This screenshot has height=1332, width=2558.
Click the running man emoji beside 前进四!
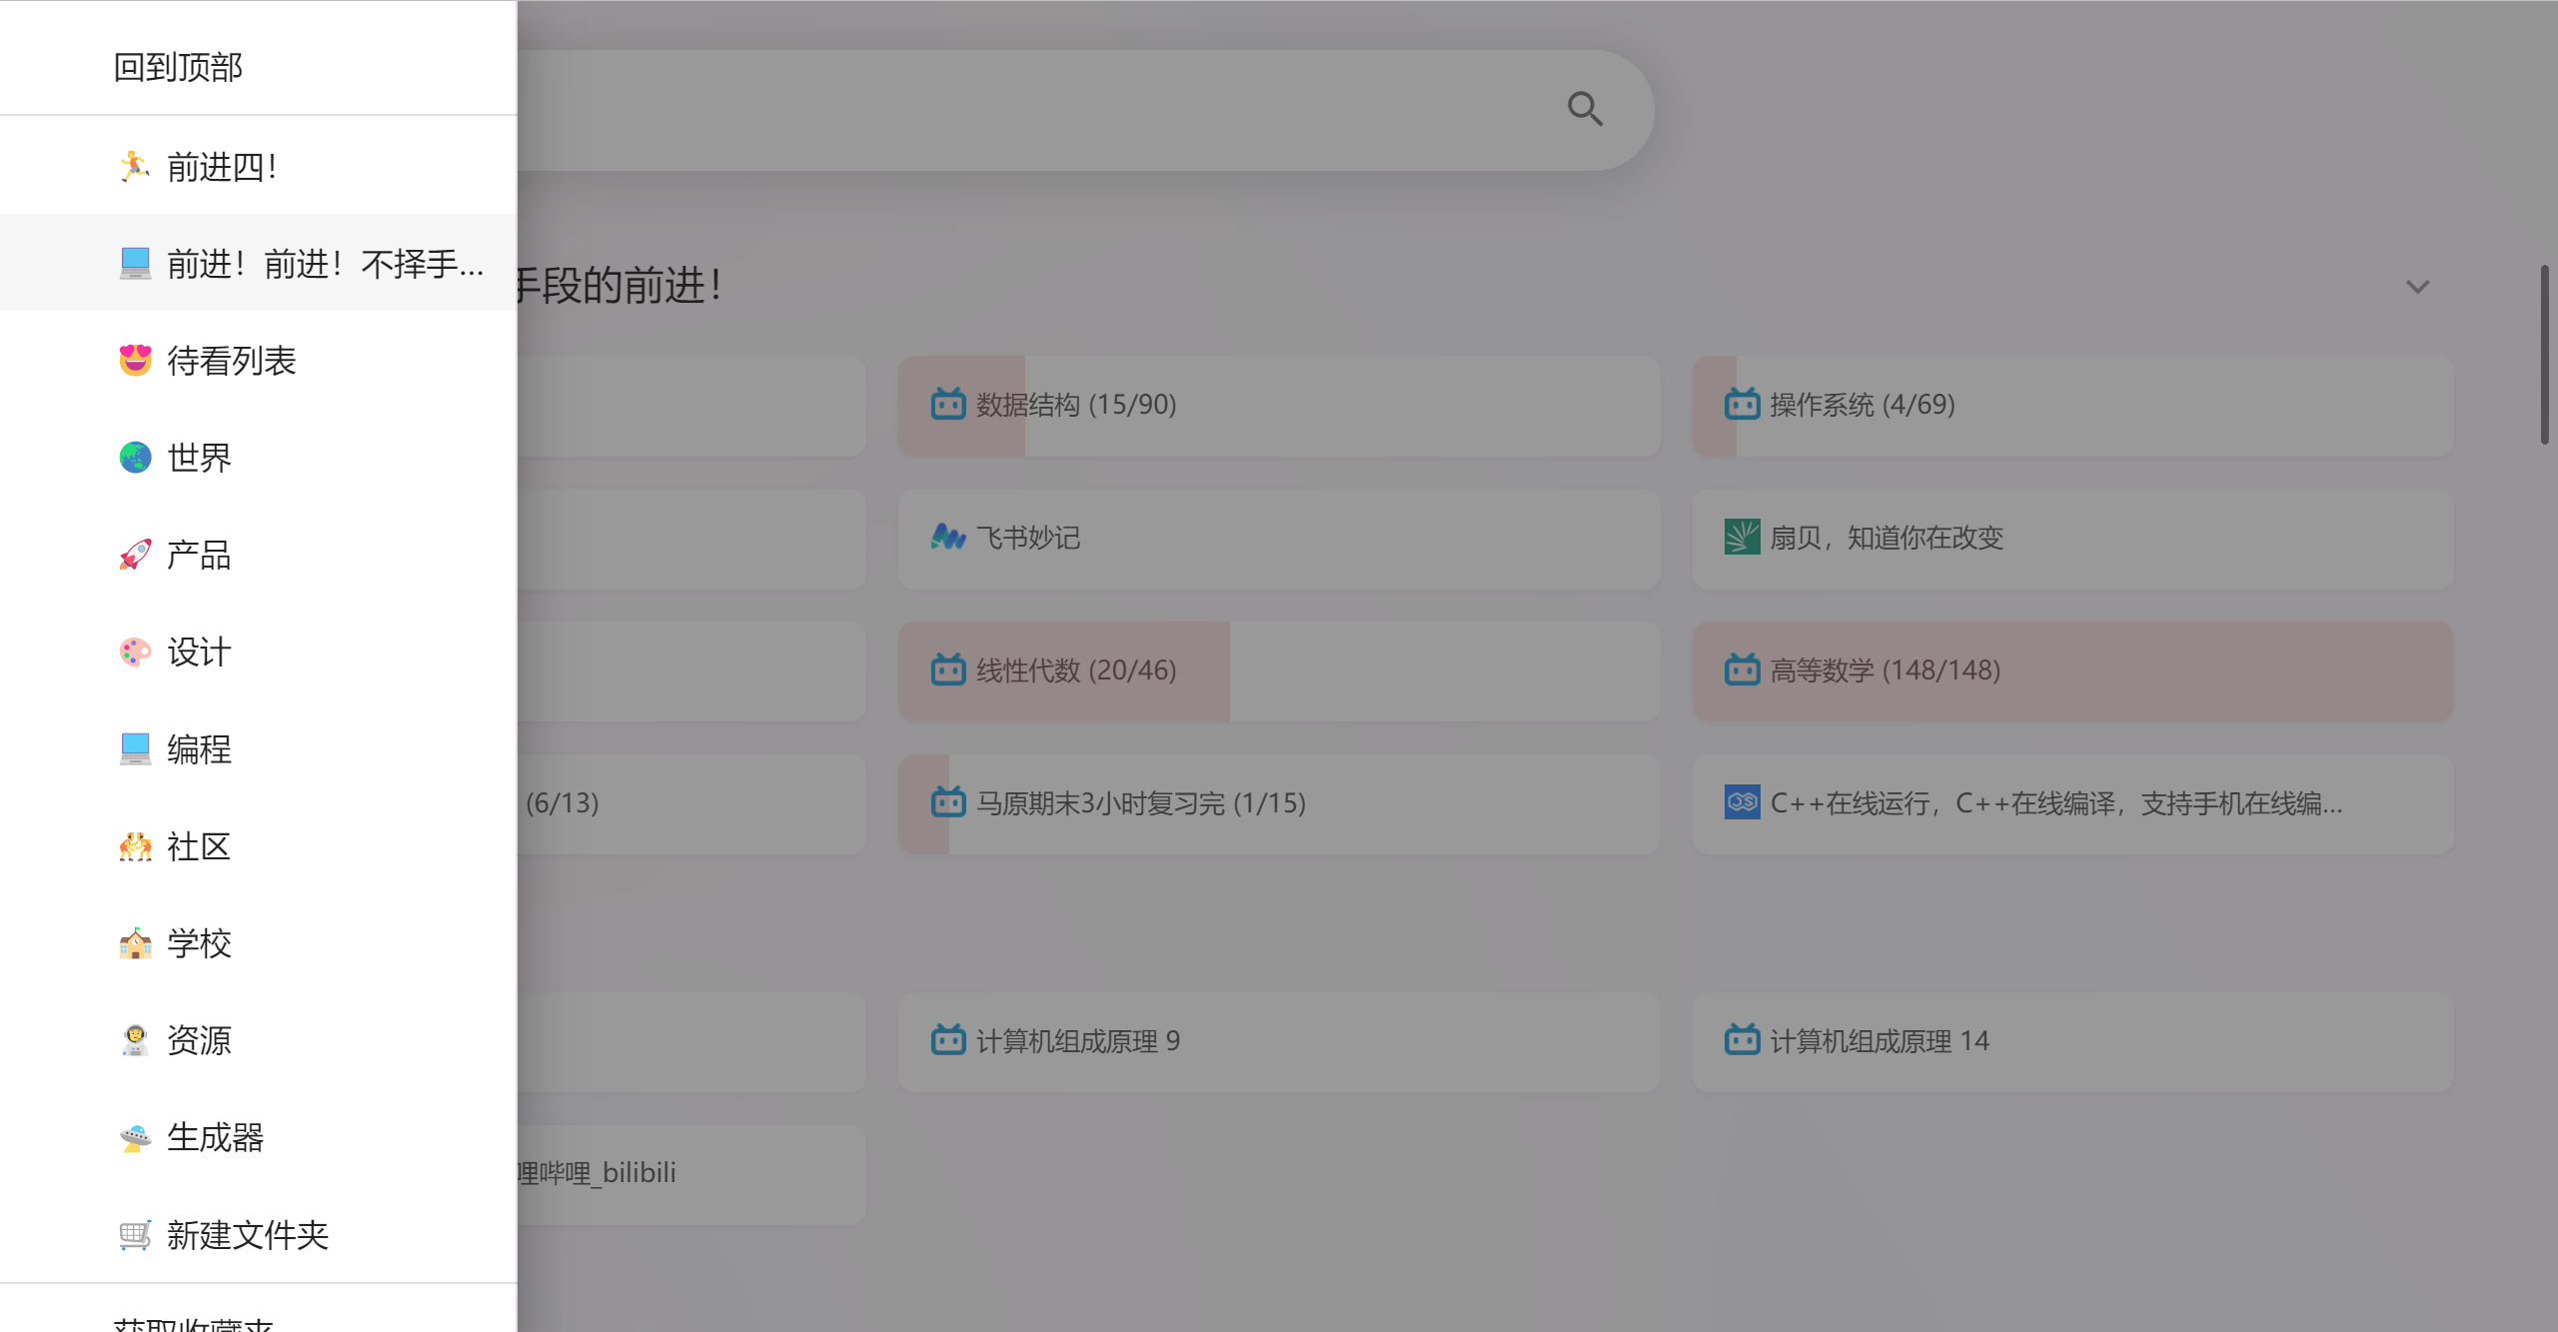[x=135, y=166]
